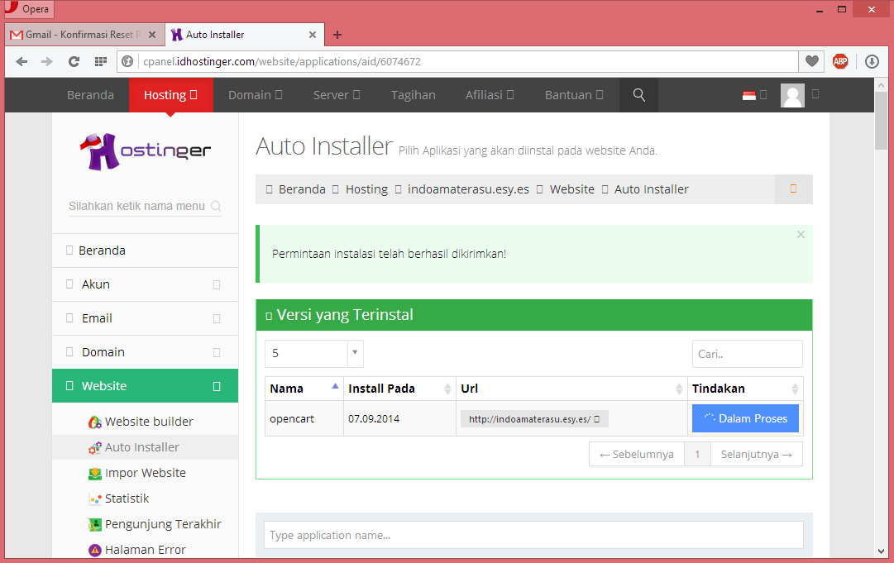Open Website builder

[141, 422]
